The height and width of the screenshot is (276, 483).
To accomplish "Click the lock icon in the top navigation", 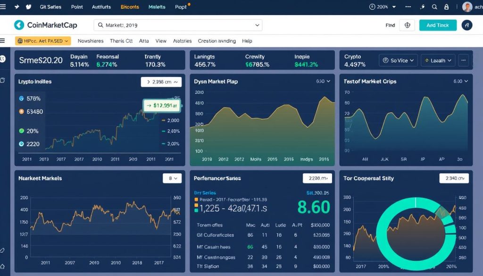I will 447,7.
